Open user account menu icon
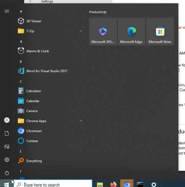 tap(7, 120)
